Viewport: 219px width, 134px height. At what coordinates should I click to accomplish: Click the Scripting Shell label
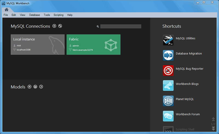[185, 129]
